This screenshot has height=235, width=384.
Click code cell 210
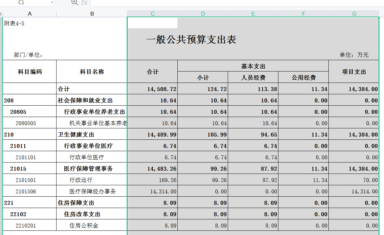pos(30,134)
